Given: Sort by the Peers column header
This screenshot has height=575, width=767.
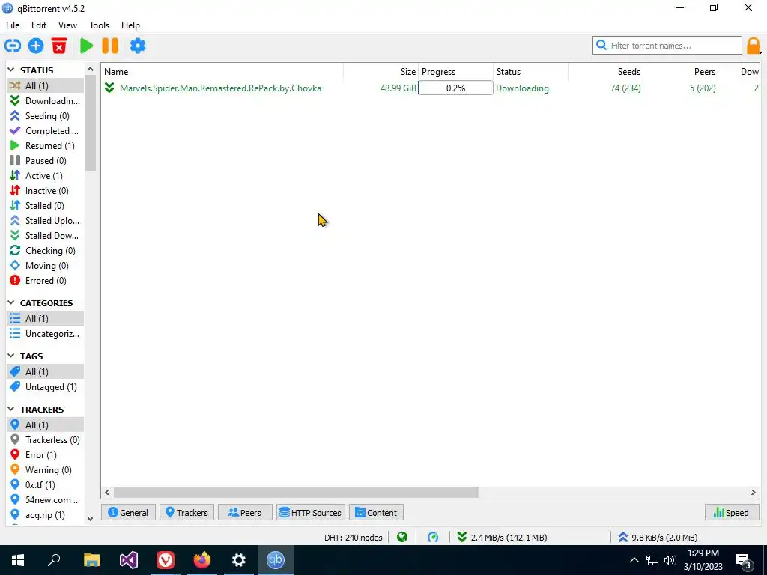Looking at the screenshot, I should point(680,72).
